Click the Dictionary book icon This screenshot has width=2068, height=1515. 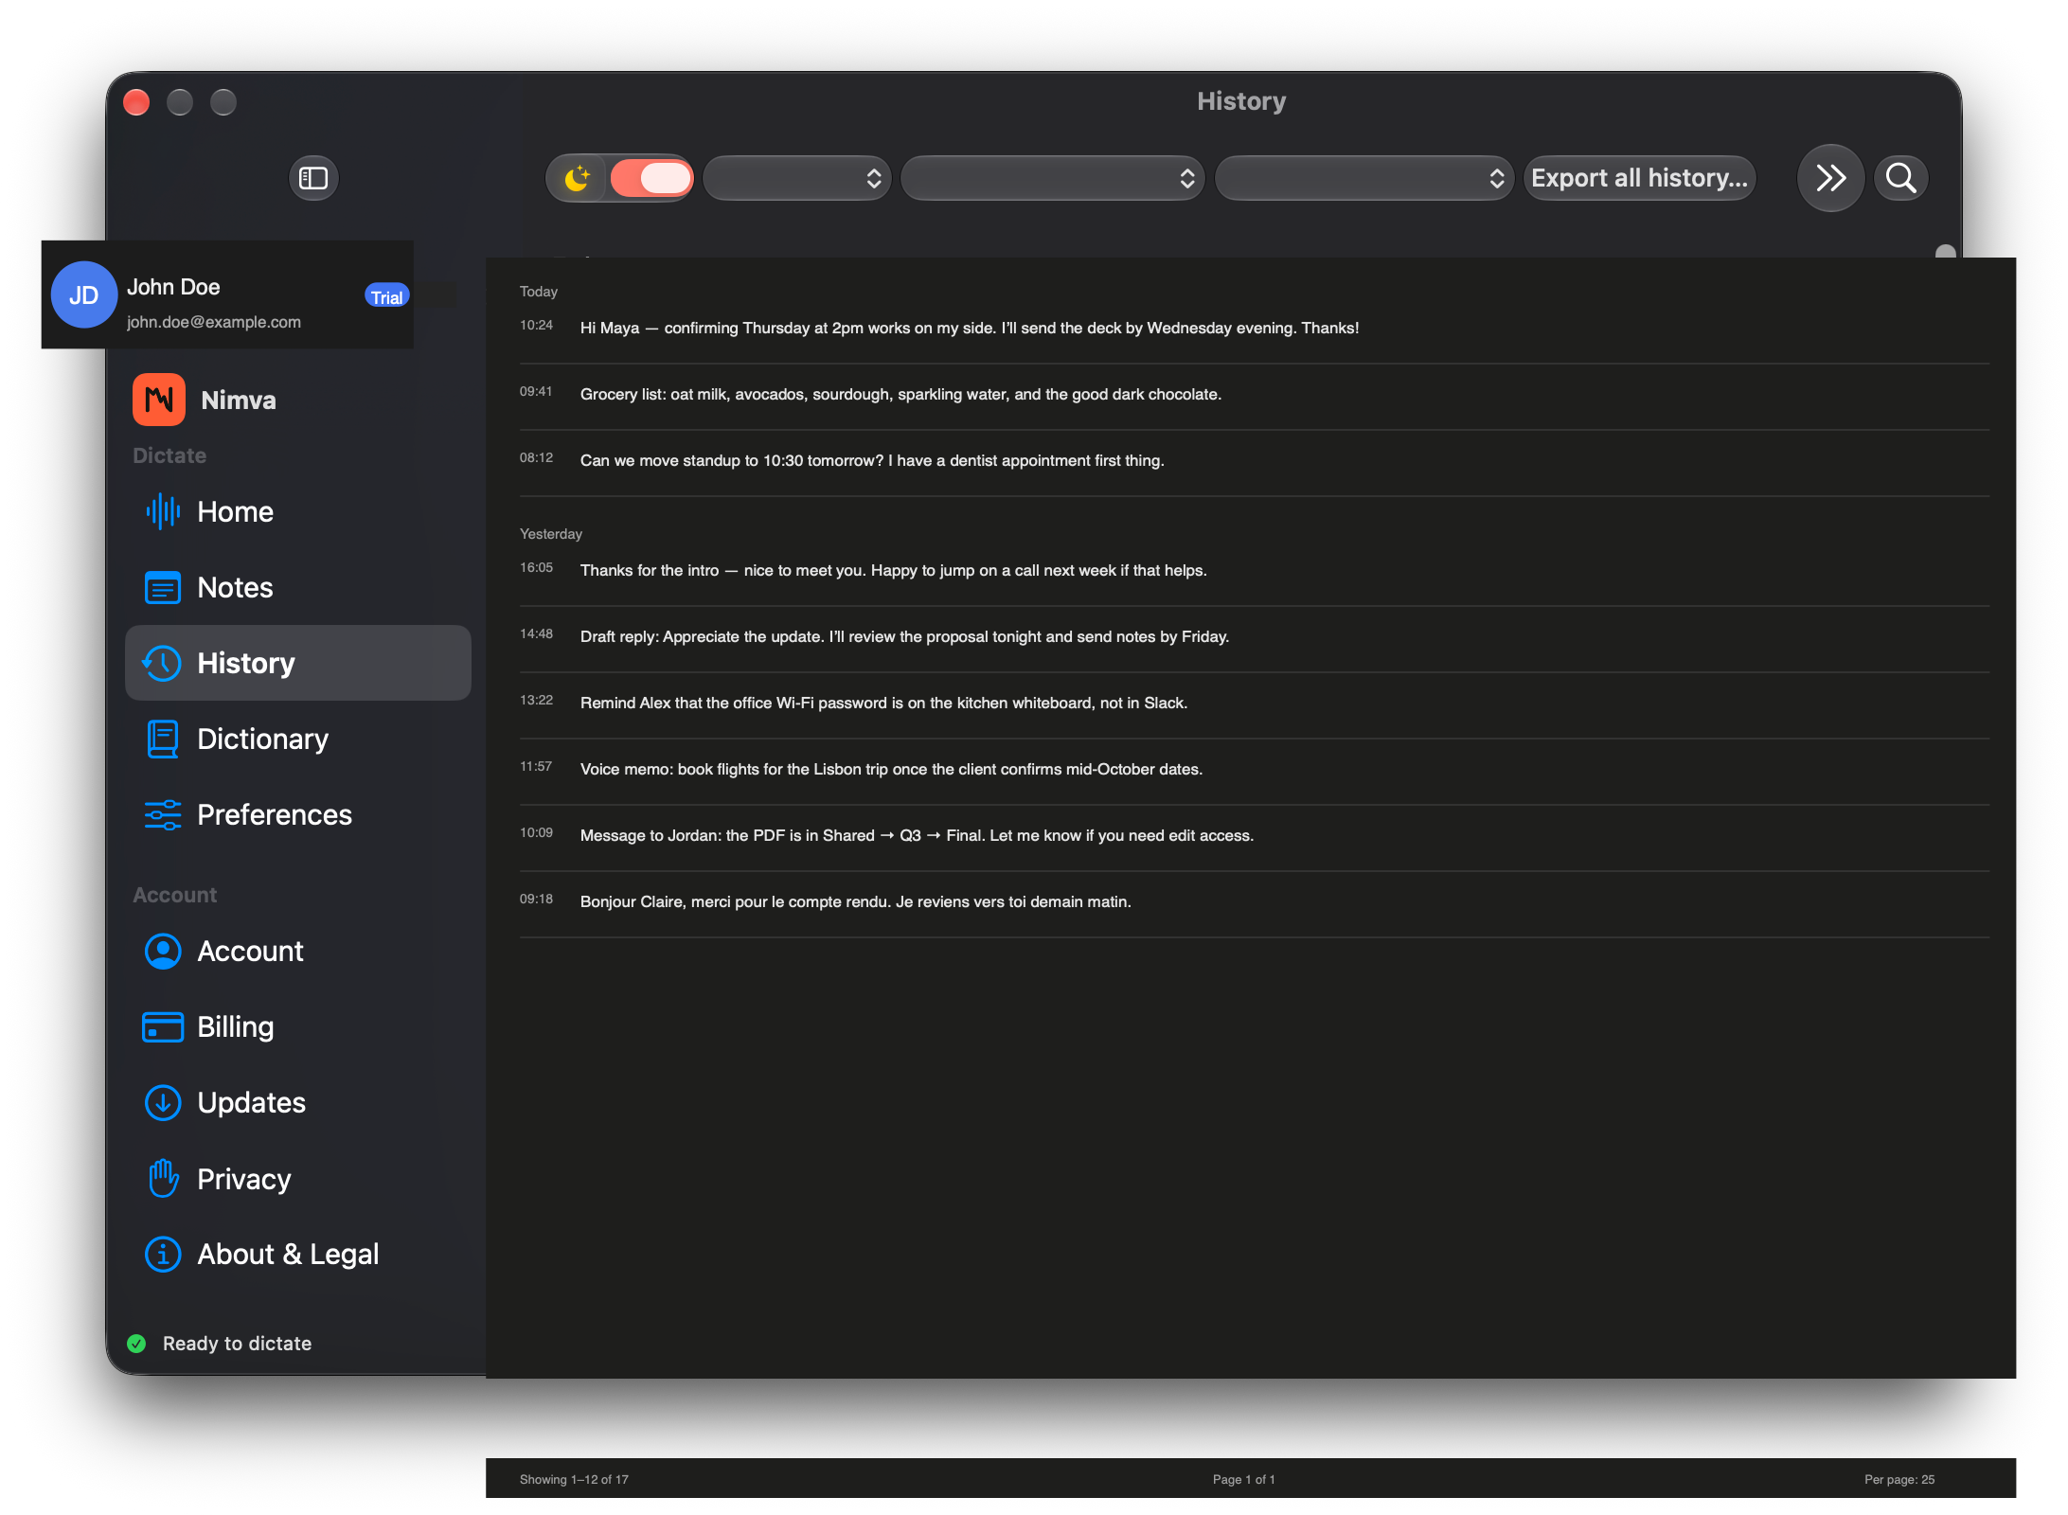[163, 739]
